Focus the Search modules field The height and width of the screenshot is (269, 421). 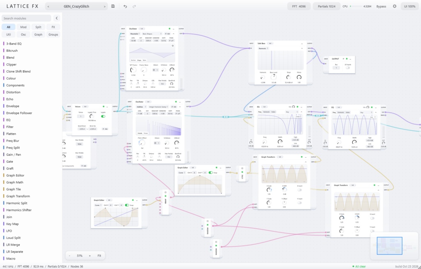pyautogui.click(x=26, y=18)
